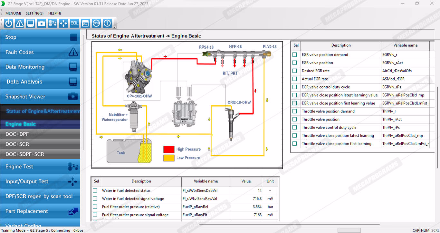Check the EGR valve position demand box
Viewport: 440px width, 233px height.
click(x=294, y=55)
